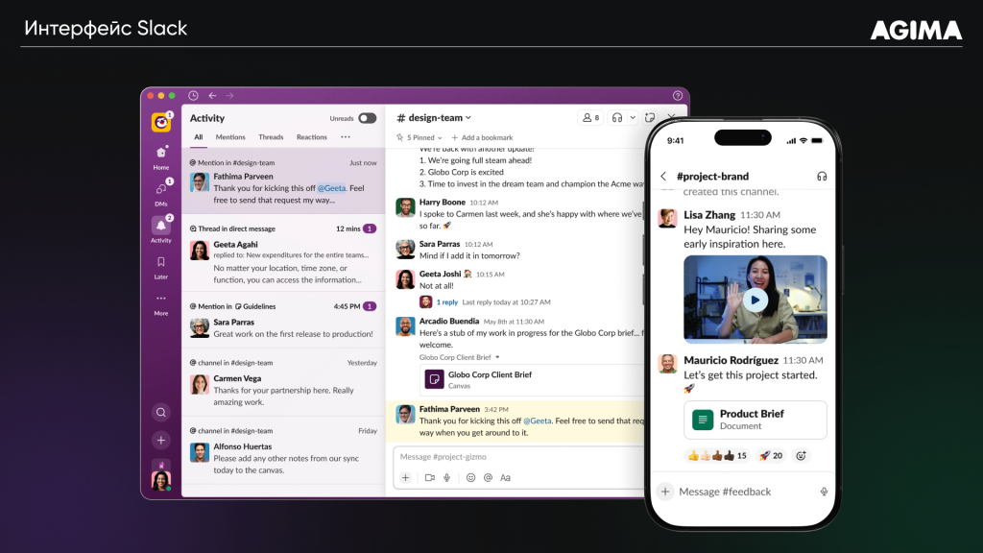Screen dimensions: 983x553
Task: Click the Later bookmark icon
Action: tap(161, 262)
